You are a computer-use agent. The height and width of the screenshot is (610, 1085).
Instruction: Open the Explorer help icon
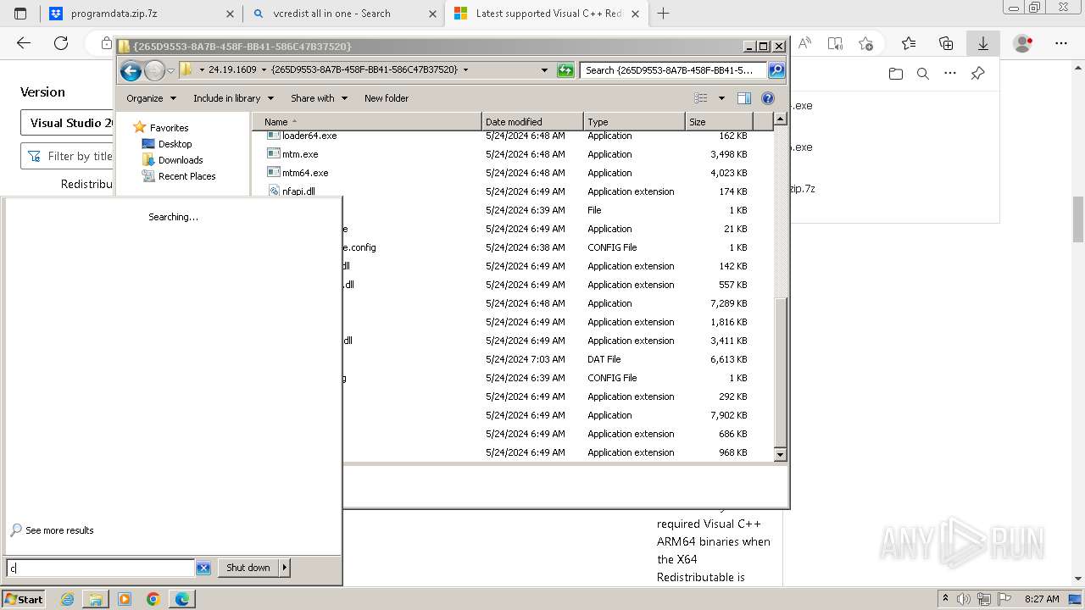(768, 98)
